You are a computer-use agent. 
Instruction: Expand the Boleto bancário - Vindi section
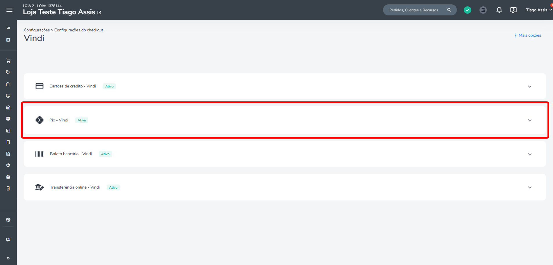(529, 154)
